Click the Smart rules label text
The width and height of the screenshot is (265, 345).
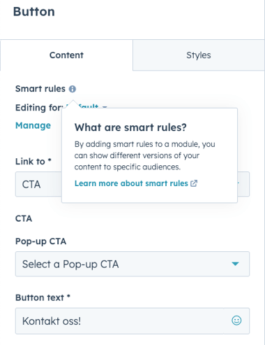tap(40, 89)
